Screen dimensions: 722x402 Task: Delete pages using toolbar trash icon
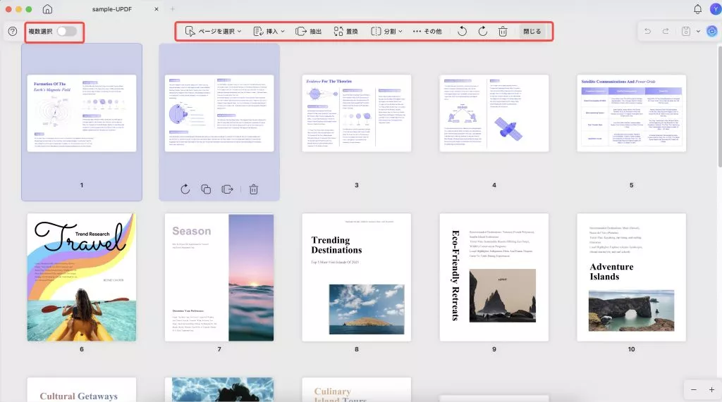(503, 31)
